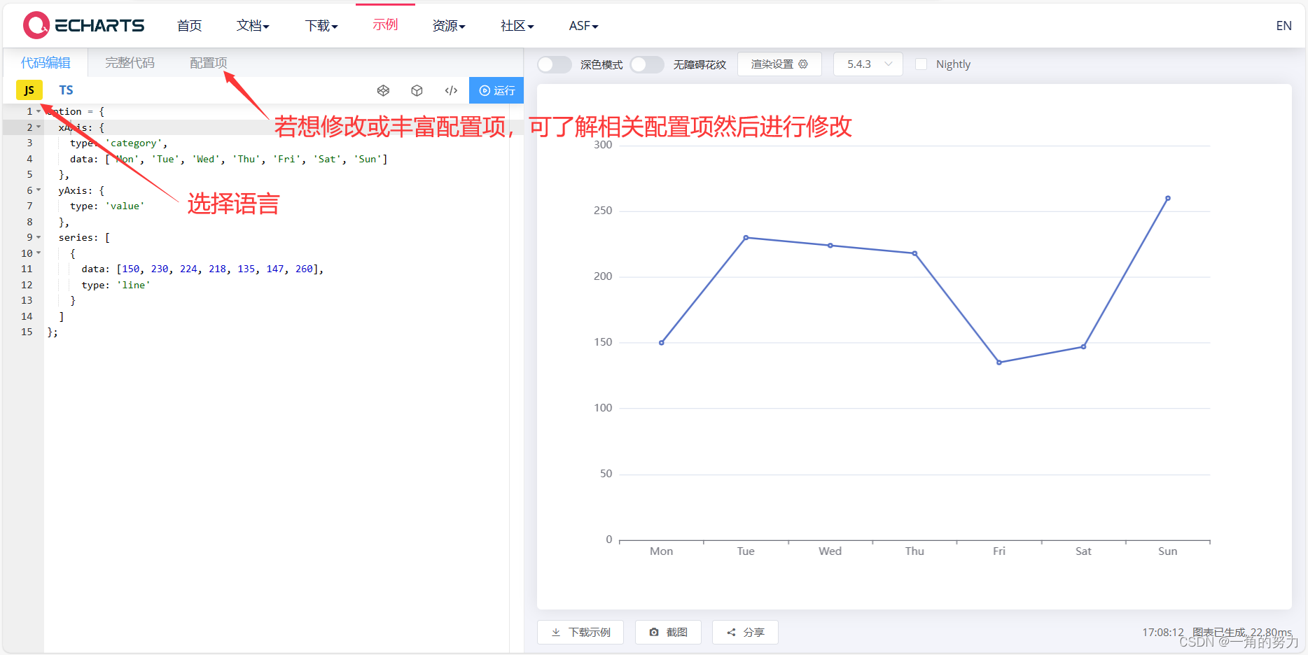Viewport: 1308px width, 655px height.
Task: Switch site language via EN link
Action: click(1283, 25)
